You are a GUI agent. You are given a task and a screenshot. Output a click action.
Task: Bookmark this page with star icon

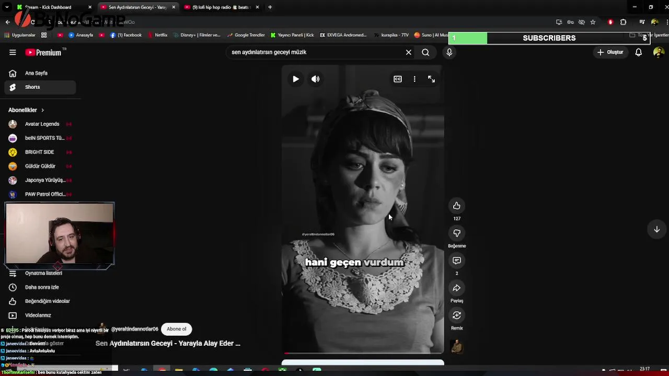[593, 22]
